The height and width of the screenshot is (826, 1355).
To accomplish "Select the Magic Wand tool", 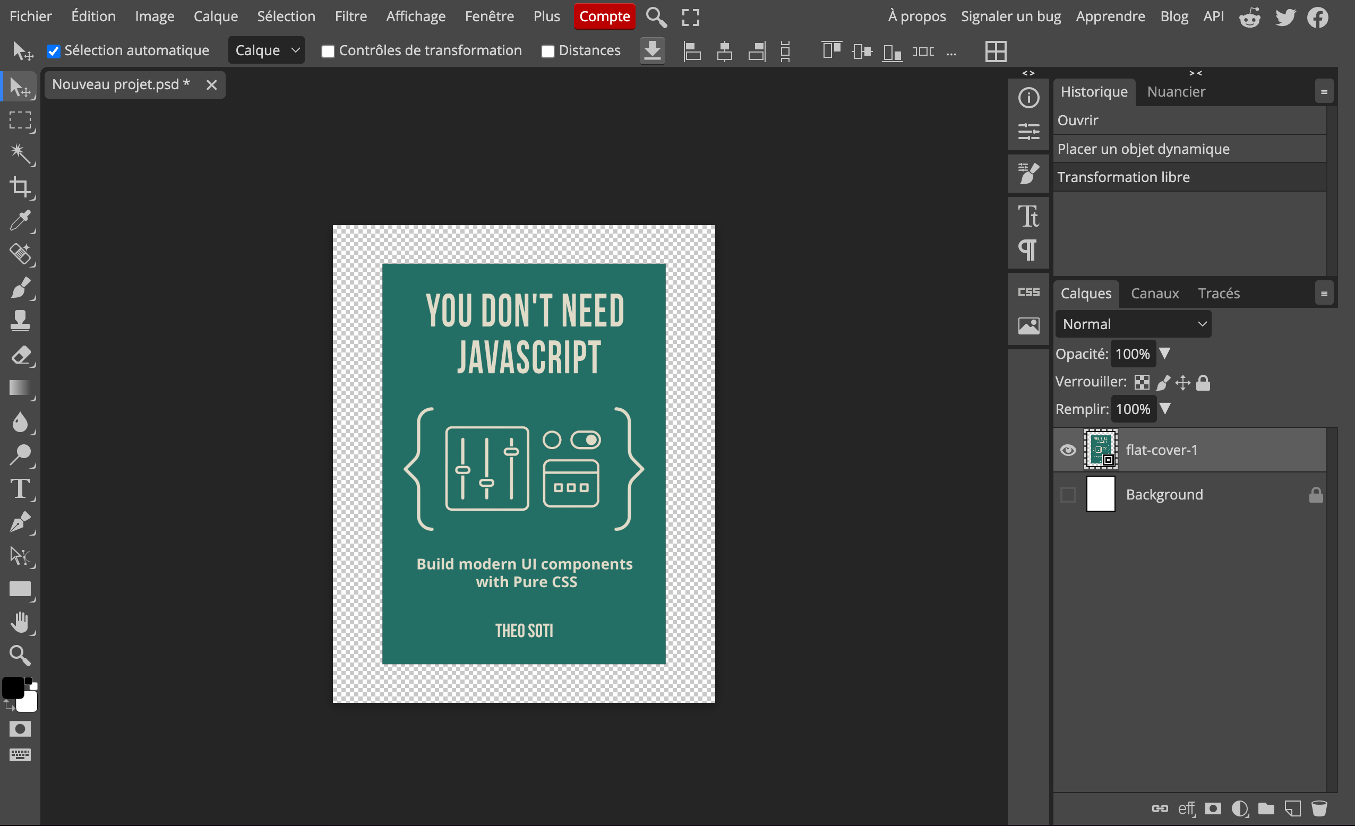I will [20, 153].
